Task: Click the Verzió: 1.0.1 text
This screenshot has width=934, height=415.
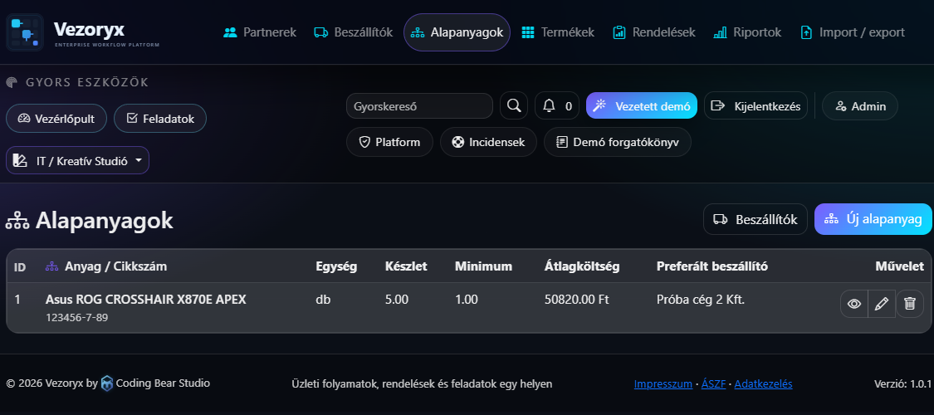Action: pyautogui.click(x=902, y=384)
